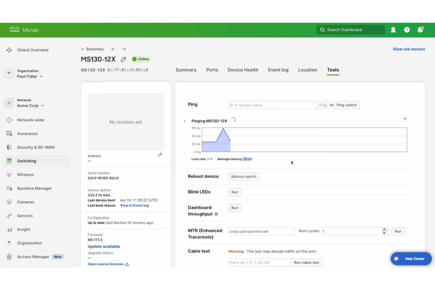Click the cable test Ports field
This screenshot has width=435, height=290.
point(260,262)
